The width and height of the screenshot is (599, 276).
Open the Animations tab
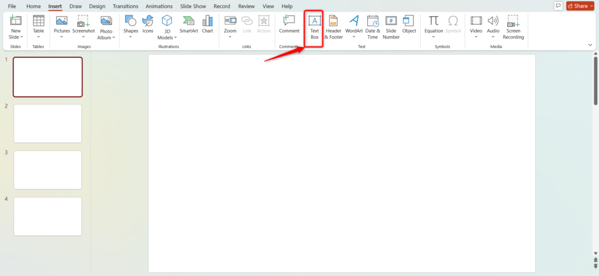159,6
